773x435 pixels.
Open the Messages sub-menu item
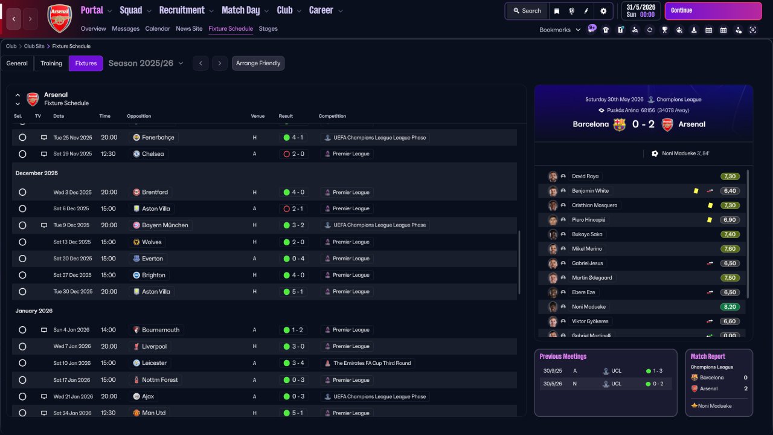click(126, 28)
